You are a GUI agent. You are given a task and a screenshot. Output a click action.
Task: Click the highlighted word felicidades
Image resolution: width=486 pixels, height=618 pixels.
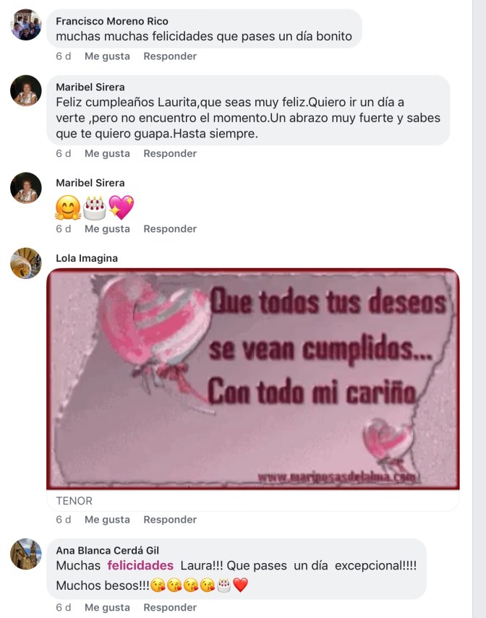pyautogui.click(x=140, y=565)
